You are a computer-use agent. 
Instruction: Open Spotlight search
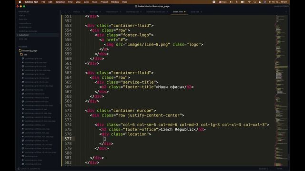pyautogui.click(x=254, y=2)
